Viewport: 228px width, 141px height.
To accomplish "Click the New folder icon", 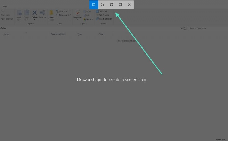I will coord(51,13).
